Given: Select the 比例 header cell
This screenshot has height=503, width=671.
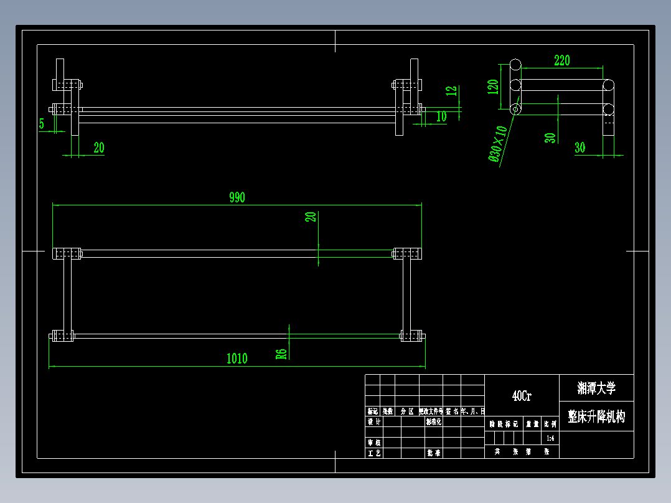Looking at the screenshot, I should 551,425.
